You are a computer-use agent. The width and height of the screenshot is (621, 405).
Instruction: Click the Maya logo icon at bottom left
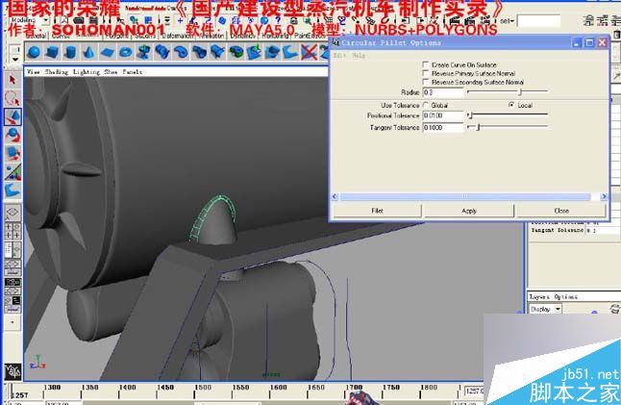pyautogui.click(x=12, y=371)
